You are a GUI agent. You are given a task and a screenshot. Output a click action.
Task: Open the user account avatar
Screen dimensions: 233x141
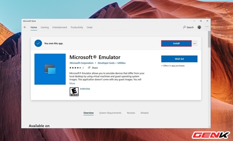(199, 27)
